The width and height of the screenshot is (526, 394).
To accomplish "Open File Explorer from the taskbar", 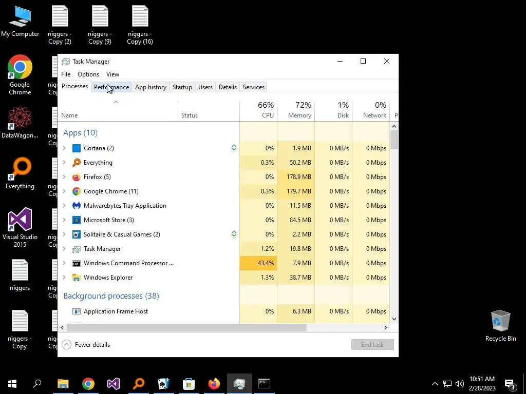I will [63, 384].
